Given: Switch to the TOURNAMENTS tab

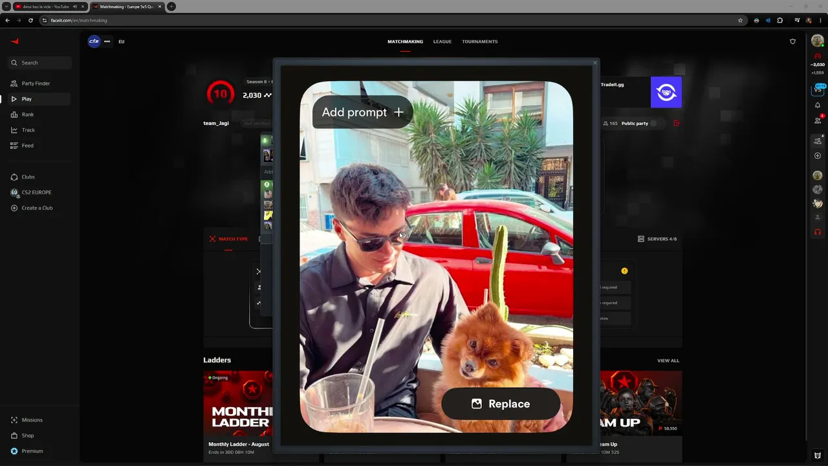Looking at the screenshot, I should pos(480,41).
